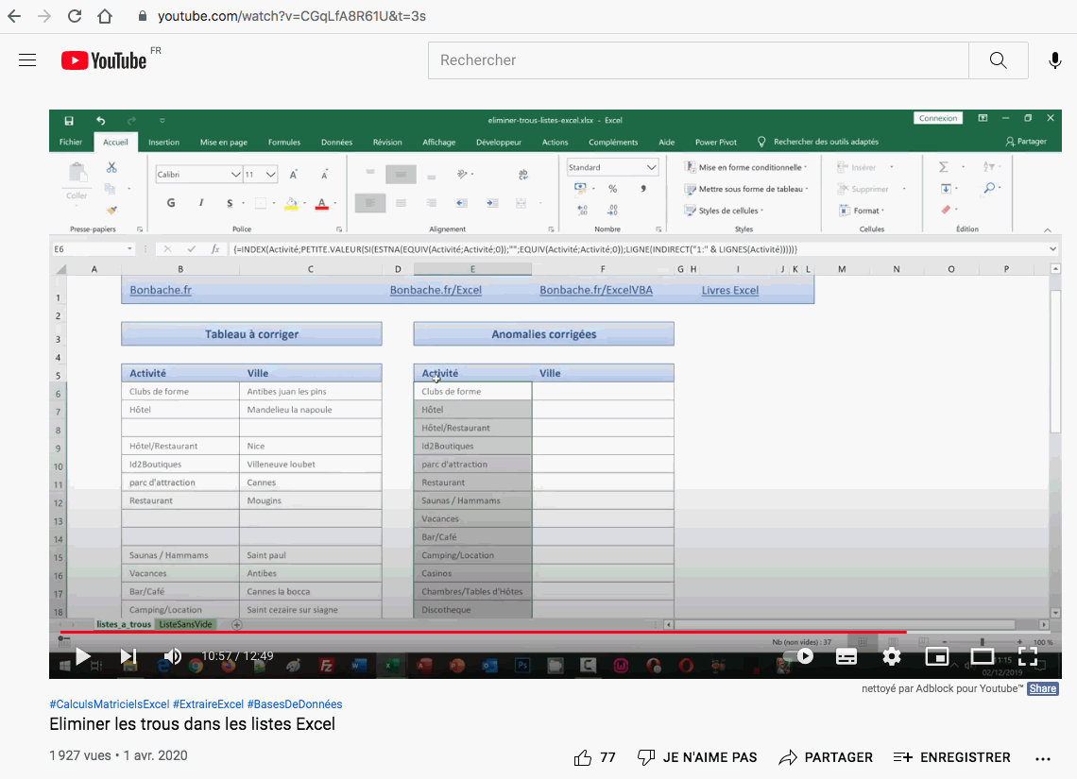Toggle theater mode view
Screen dimensions: 1077x779
coord(982,655)
